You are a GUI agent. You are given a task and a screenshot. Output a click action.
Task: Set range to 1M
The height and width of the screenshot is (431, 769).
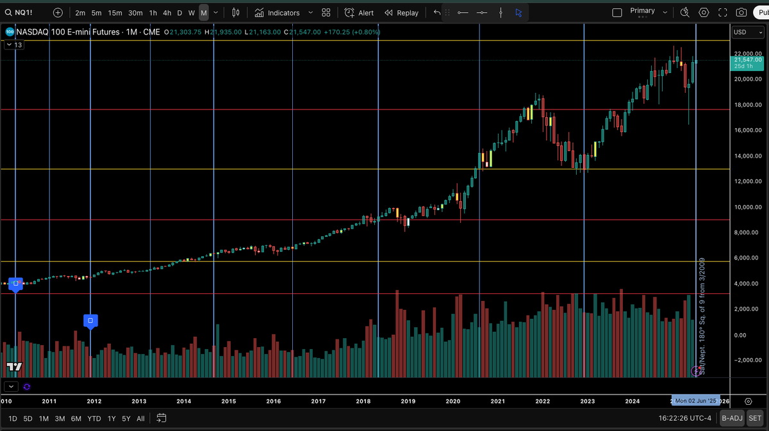[x=44, y=418]
